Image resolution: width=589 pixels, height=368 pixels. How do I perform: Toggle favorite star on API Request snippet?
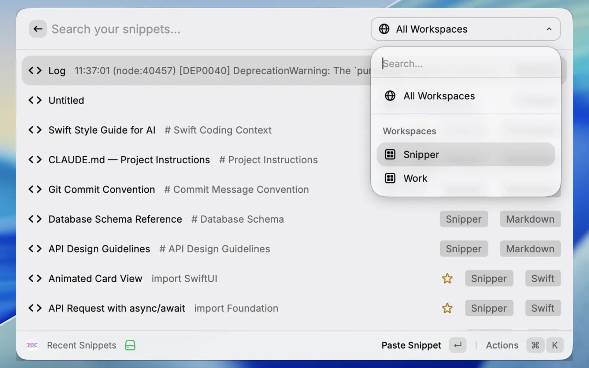(x=447, y=308)
